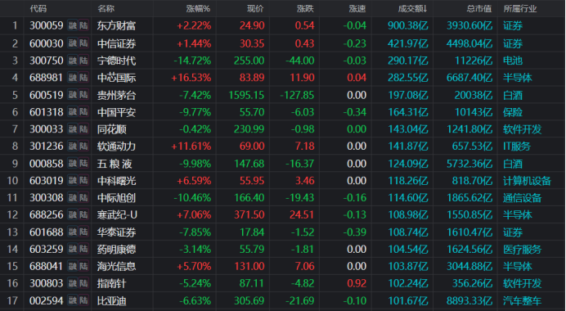Click the 融 badge next to 300059

[x=73, y=25]
